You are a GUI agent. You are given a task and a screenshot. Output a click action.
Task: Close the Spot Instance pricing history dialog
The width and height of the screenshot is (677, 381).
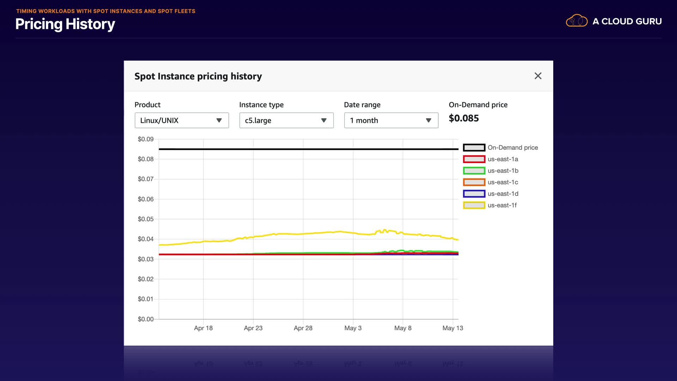(x=538, y=76)
